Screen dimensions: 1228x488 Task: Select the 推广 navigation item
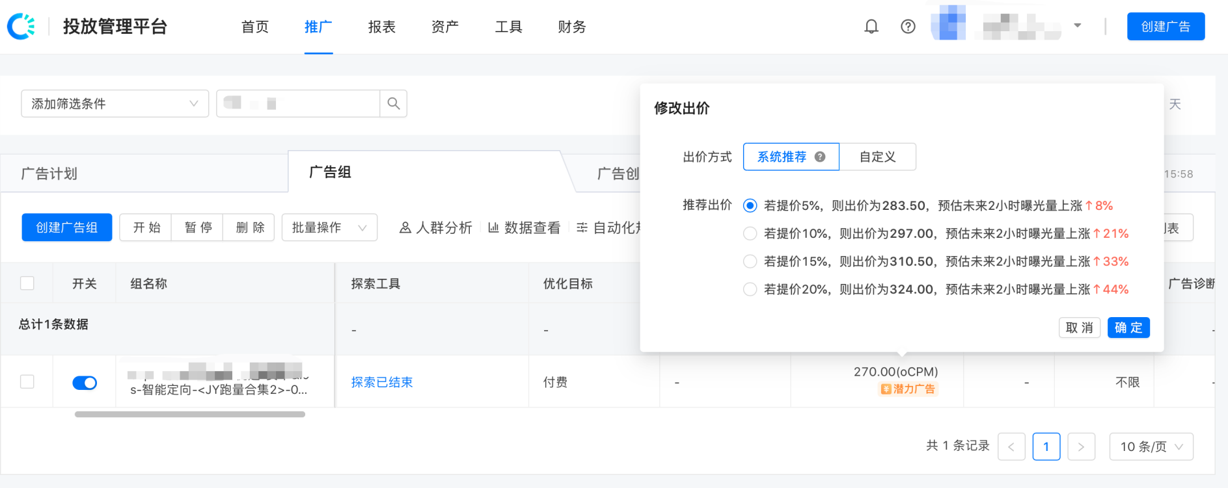coord(318,27)
